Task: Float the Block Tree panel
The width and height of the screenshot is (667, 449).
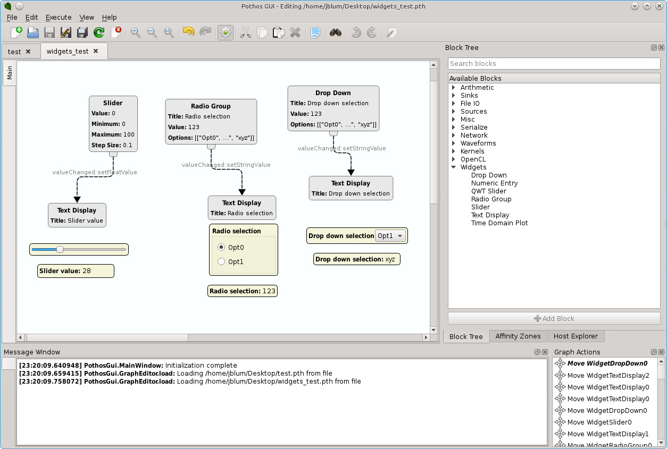Action: 654,48
